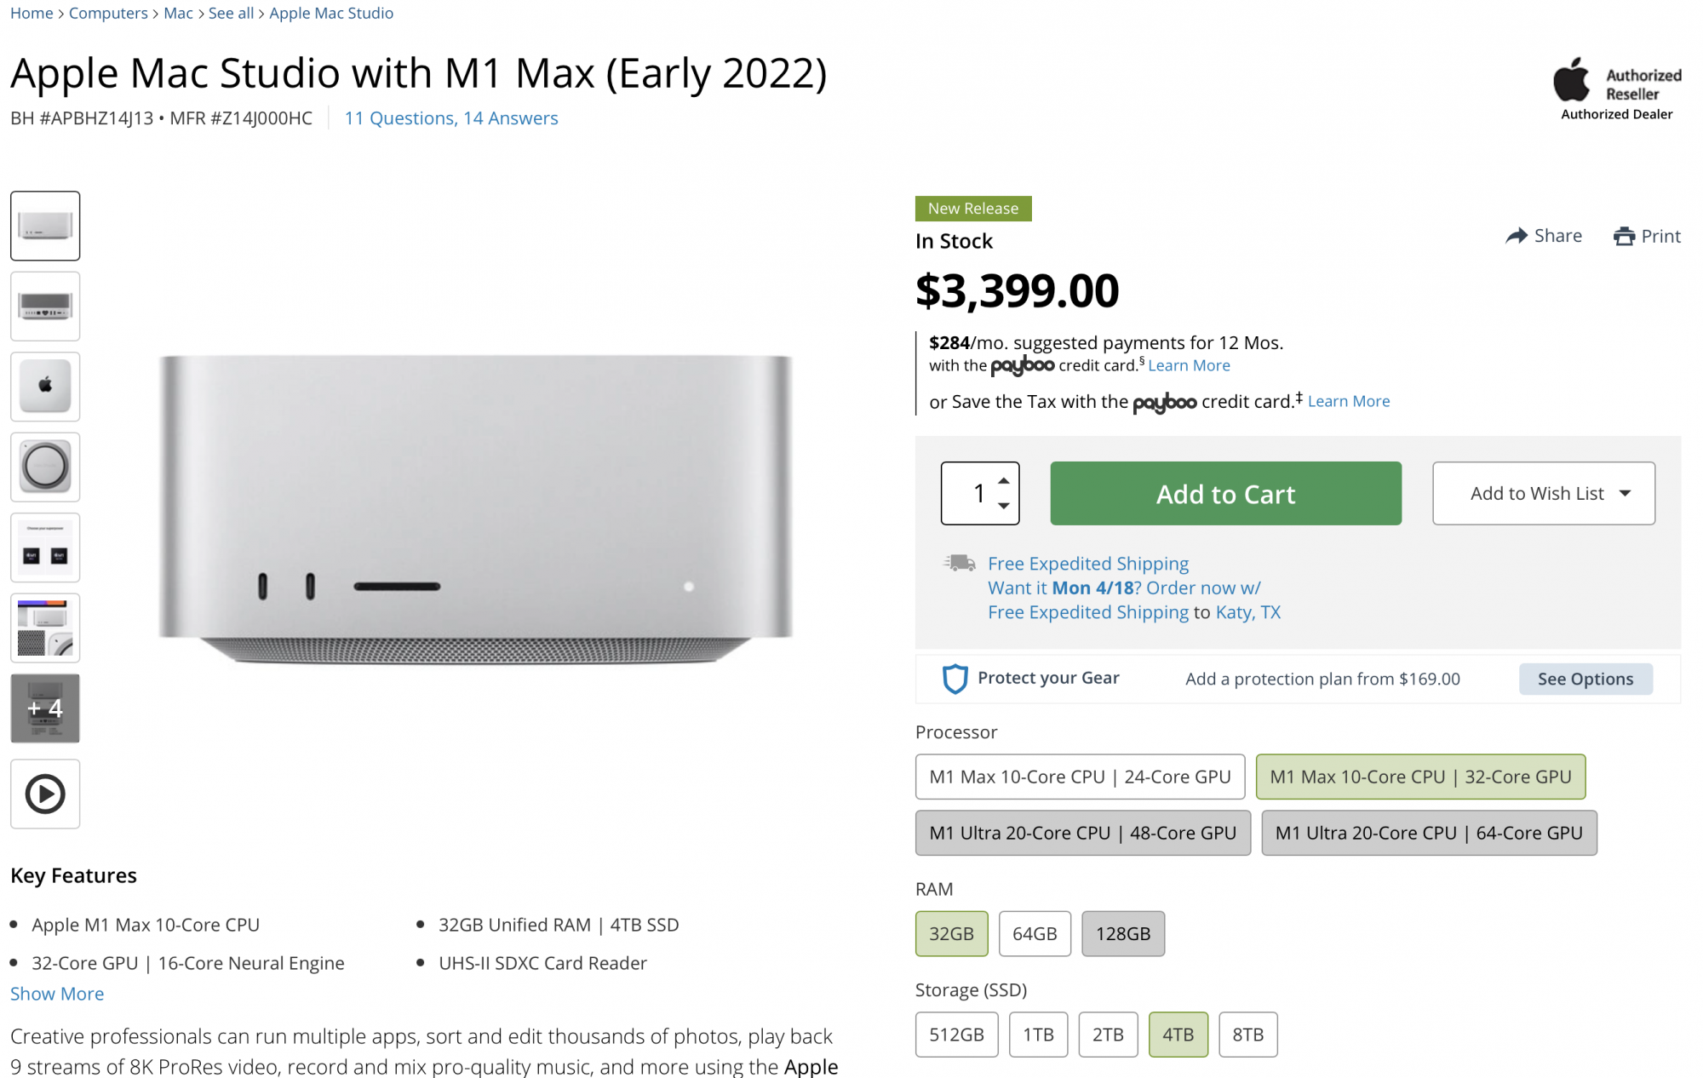Select M1 Max 10-Core CPU | 24-Core GPU

click(x=1080, y=777)
